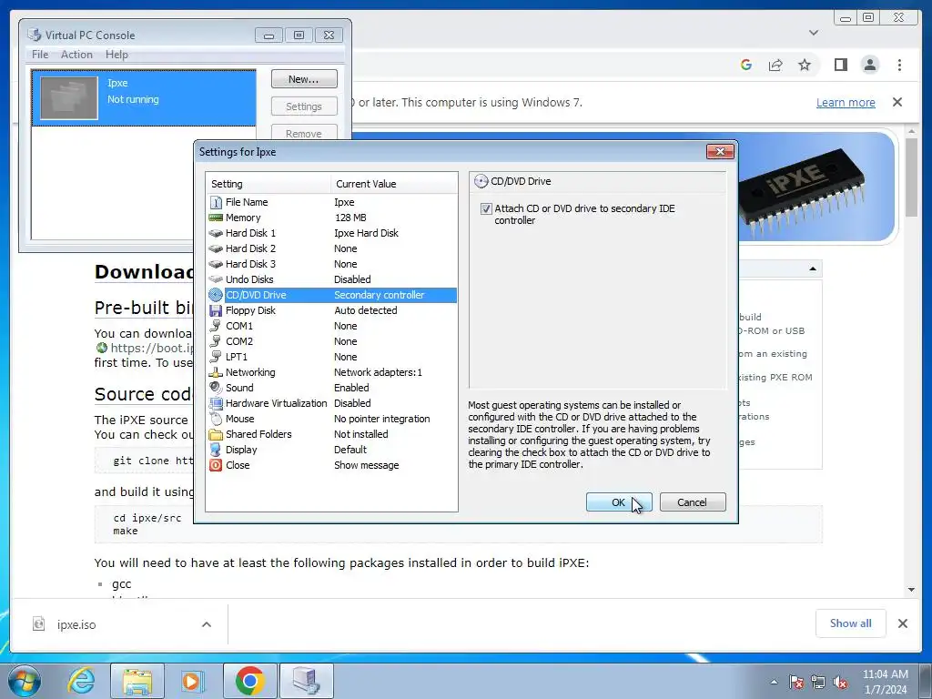
Task: Click the Chrome share page icon
Action: pyautogui.click(x=775, y=65)
